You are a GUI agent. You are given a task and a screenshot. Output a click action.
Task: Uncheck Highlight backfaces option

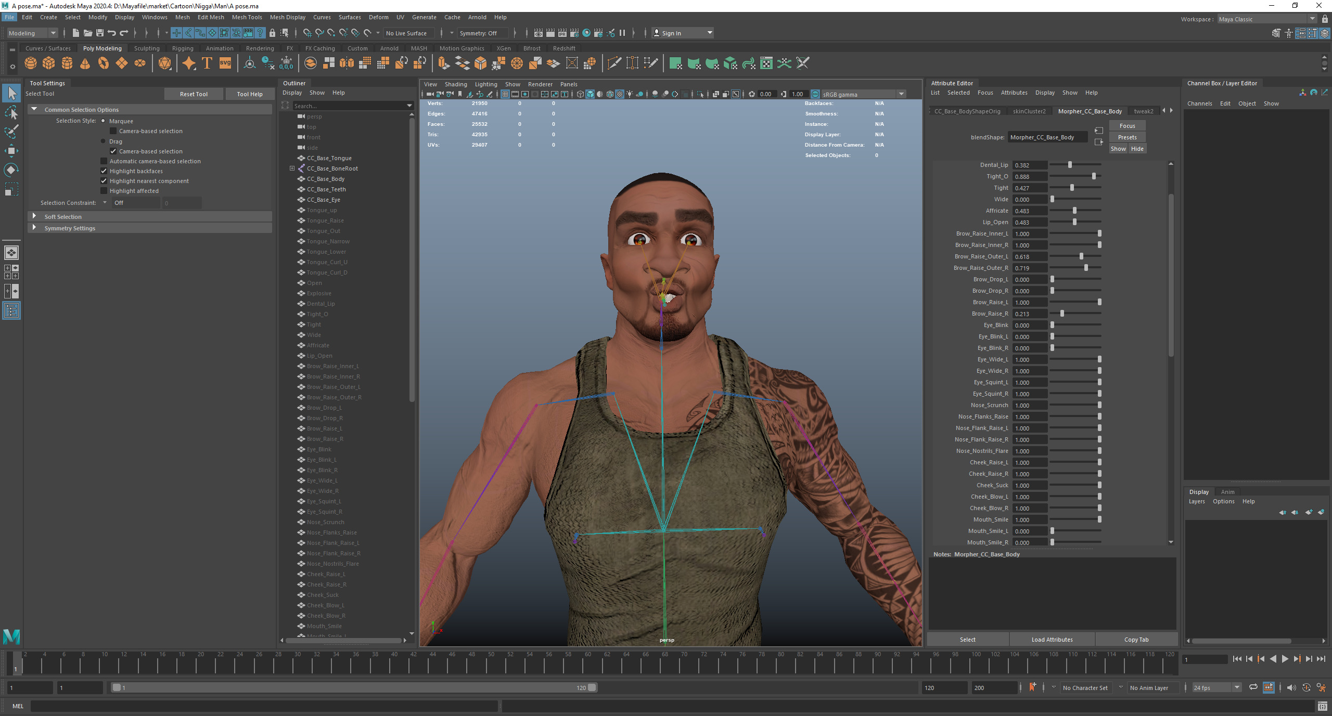(x=104, y=171)
